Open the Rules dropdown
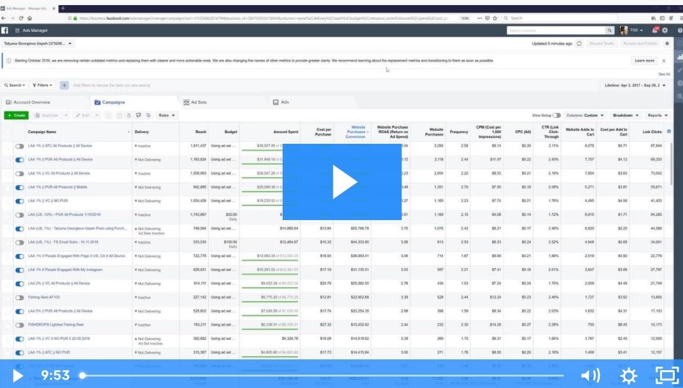Viewport: 683px width, 388px height. point(167,115)
